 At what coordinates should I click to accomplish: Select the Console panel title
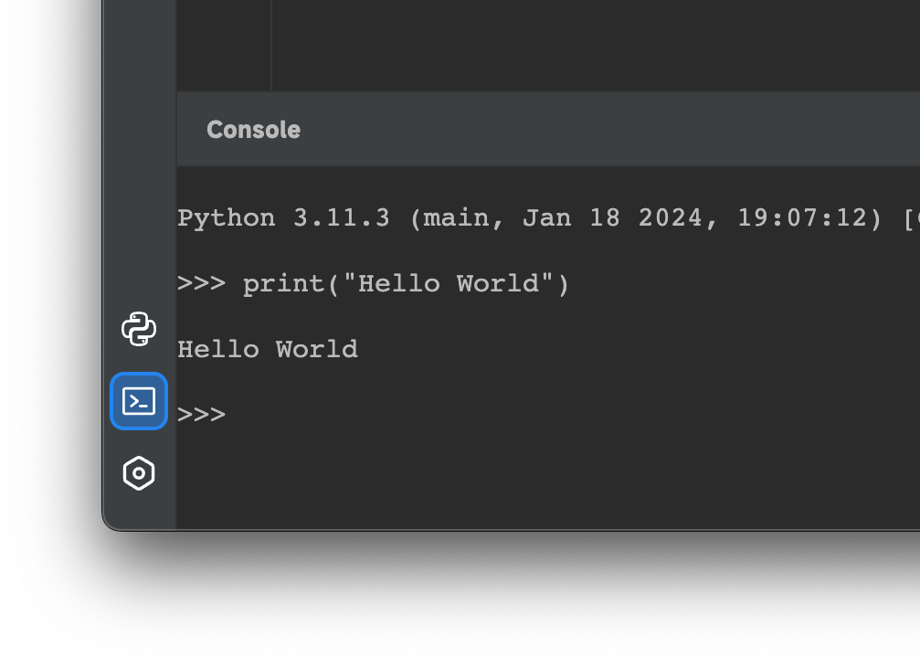pyautogui.click(x=253, y=130)
